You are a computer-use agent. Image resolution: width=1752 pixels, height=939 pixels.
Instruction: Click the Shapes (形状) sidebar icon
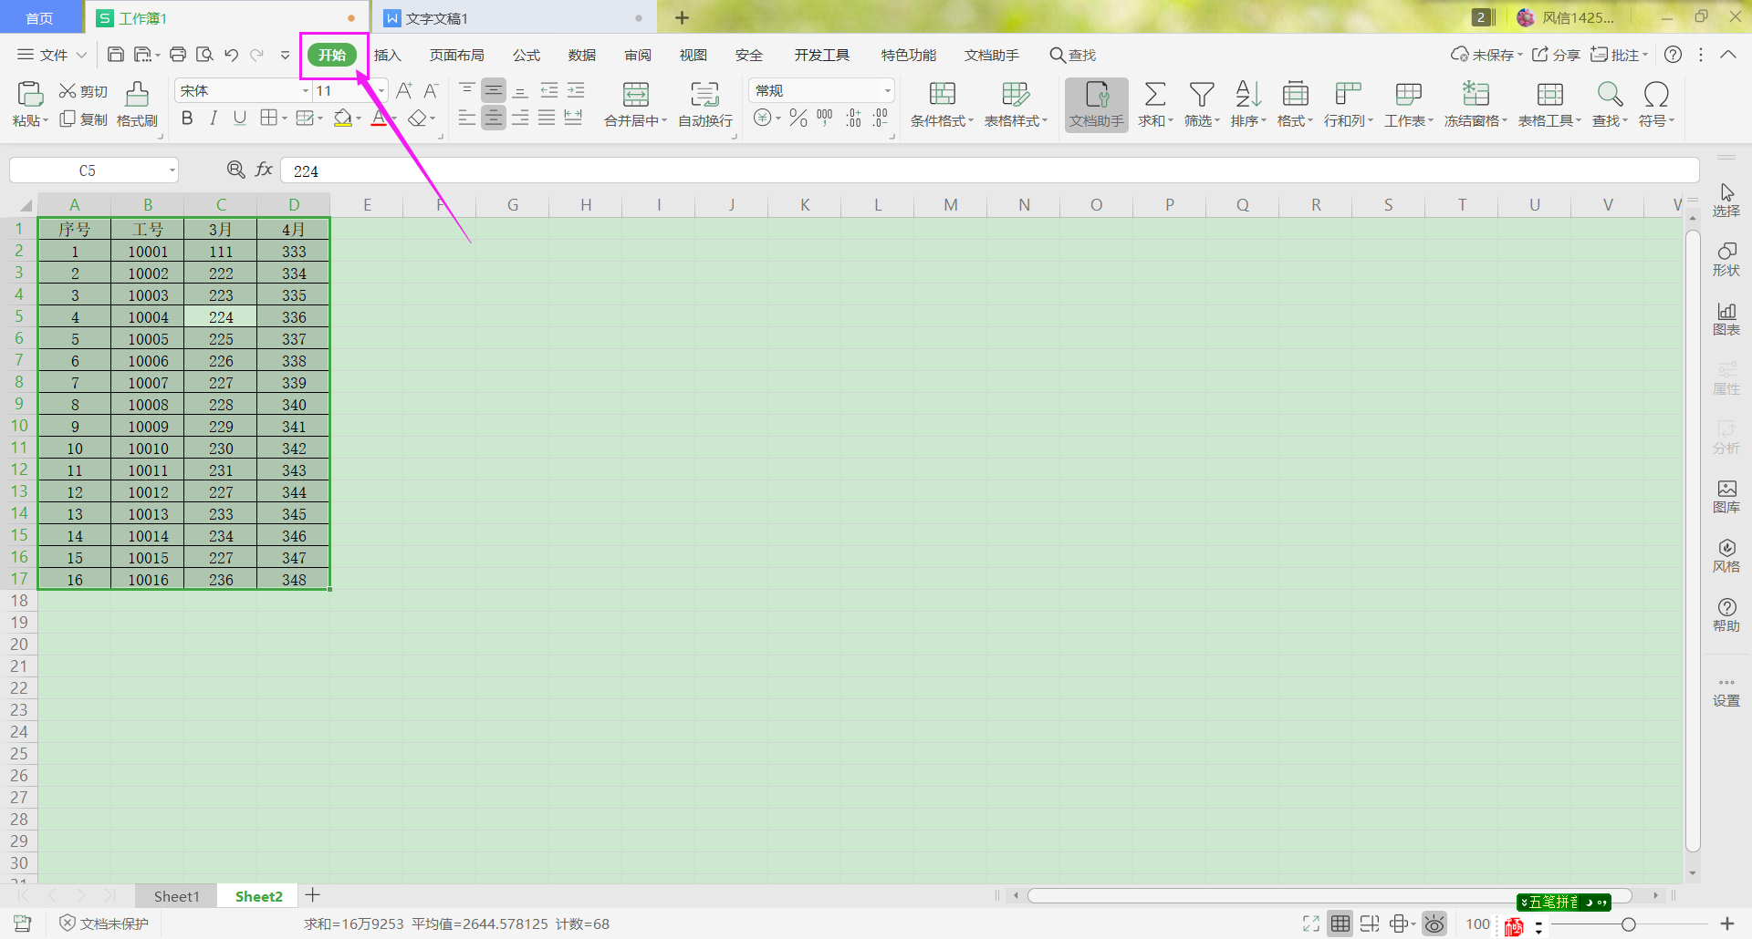(x=1726, y=259)
